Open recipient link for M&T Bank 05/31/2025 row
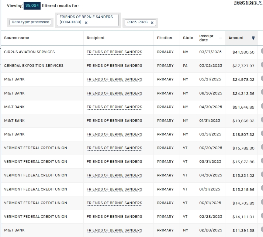 pos(114,79)
